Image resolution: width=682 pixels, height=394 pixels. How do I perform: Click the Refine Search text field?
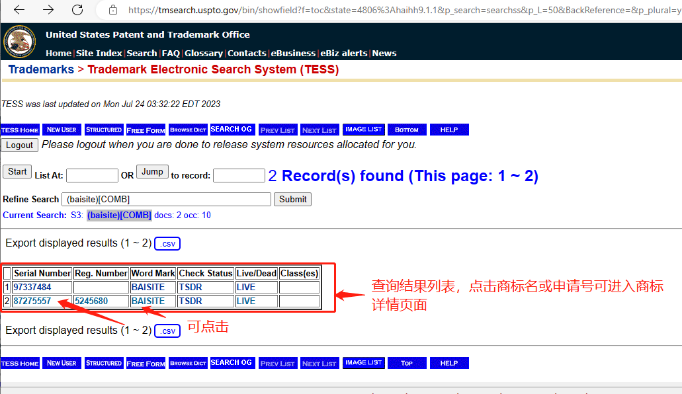tap(166, 199)
